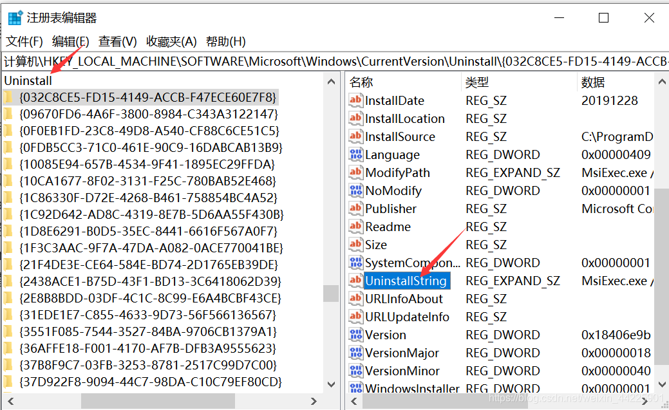Click the string icon beside InstallDate
The height and width of the screenshot is (410, 669).
[356, 100]
